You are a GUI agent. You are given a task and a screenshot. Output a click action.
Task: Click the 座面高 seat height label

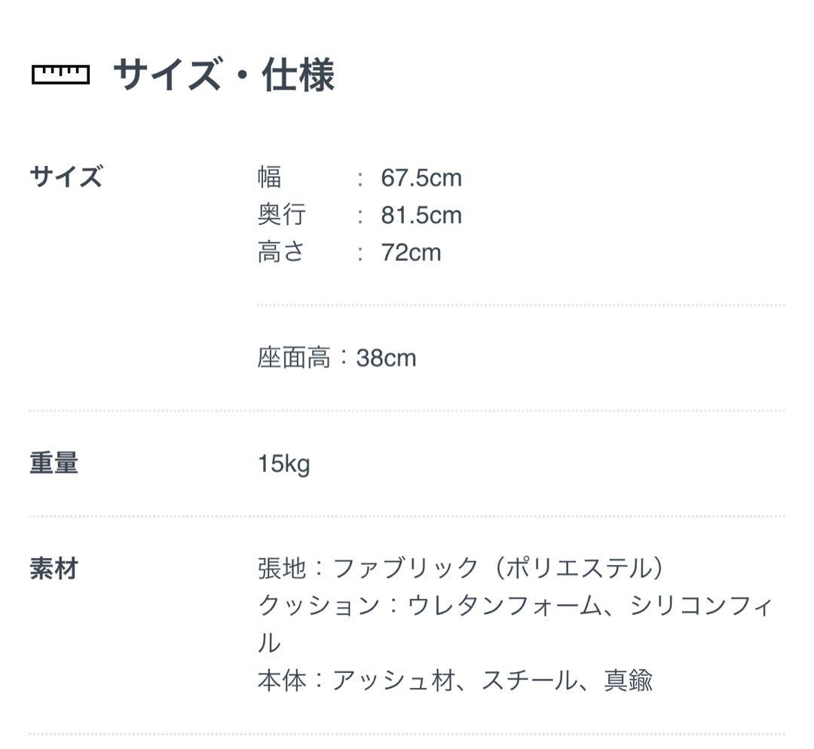point(293,358)
